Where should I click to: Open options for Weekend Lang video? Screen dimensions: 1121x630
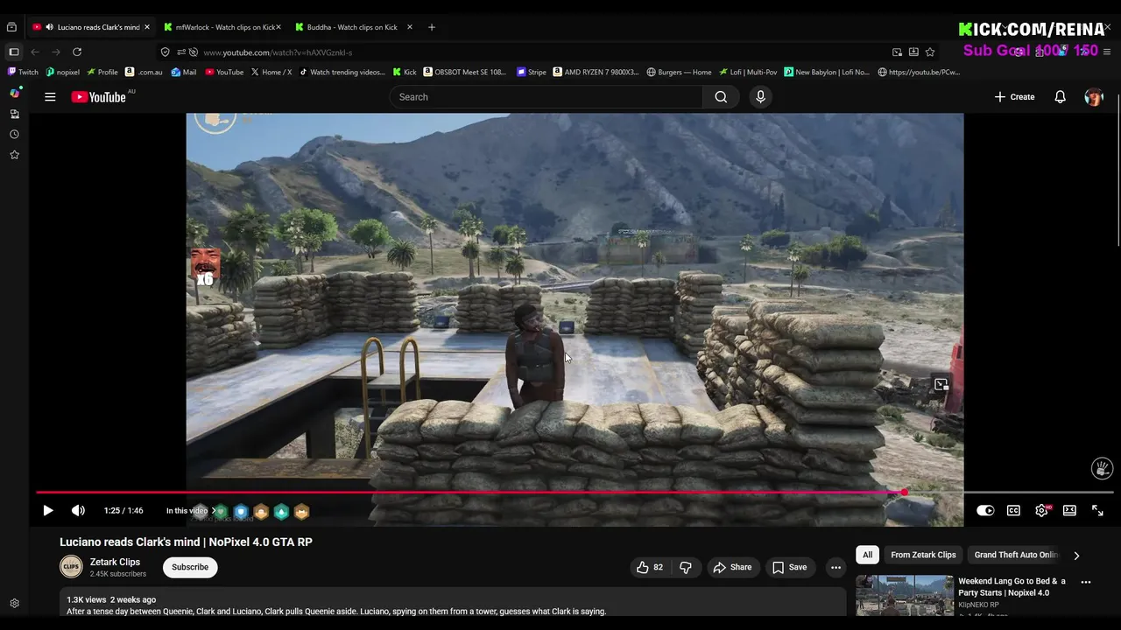click(1085, 582)
